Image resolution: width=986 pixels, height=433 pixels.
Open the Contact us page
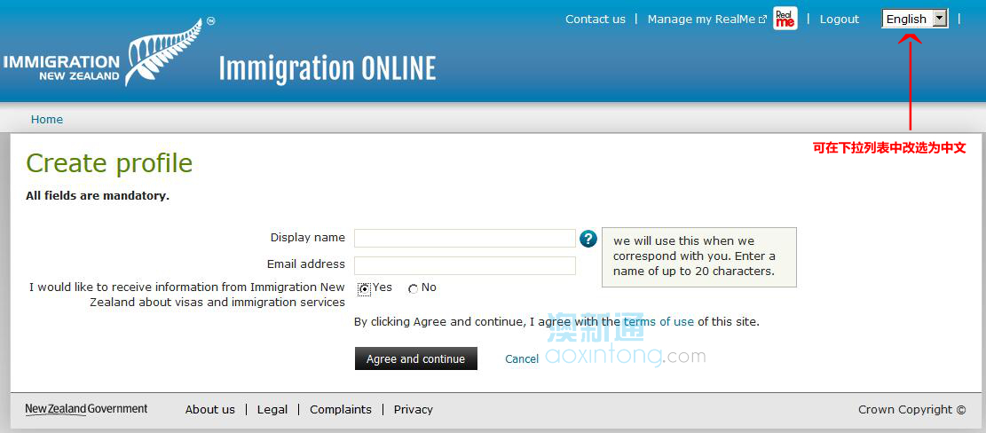click(595, 19)
